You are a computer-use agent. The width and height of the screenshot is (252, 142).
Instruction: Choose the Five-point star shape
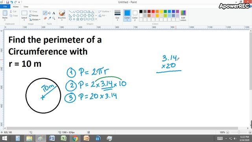pyautogui.click(x=78, y=19)
